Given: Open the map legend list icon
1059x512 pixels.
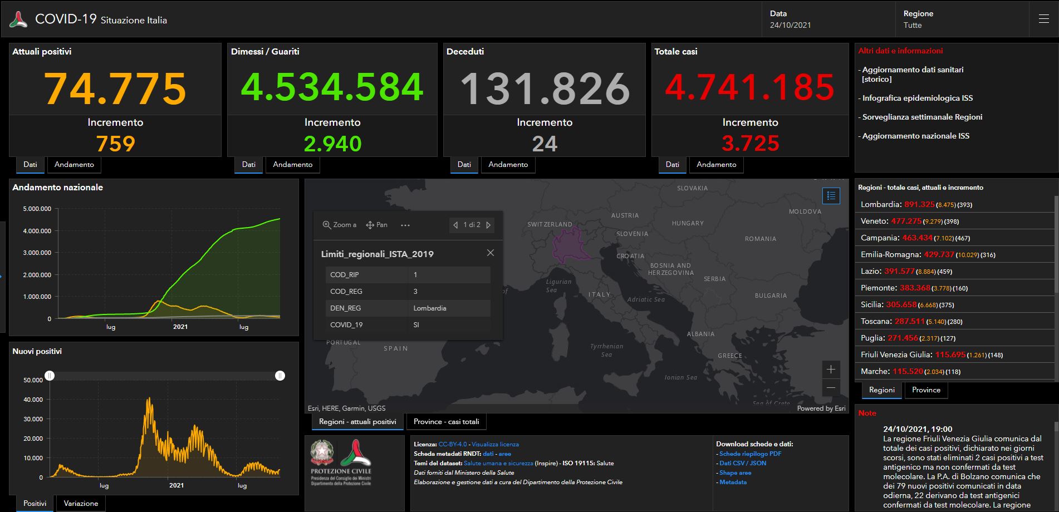Looking at the screenshot, I should tap(831, 196).
